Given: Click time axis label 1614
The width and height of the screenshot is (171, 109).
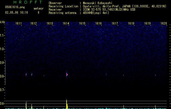Looking at the screenshot, I should pyautogui.click(x=66, y=23).
